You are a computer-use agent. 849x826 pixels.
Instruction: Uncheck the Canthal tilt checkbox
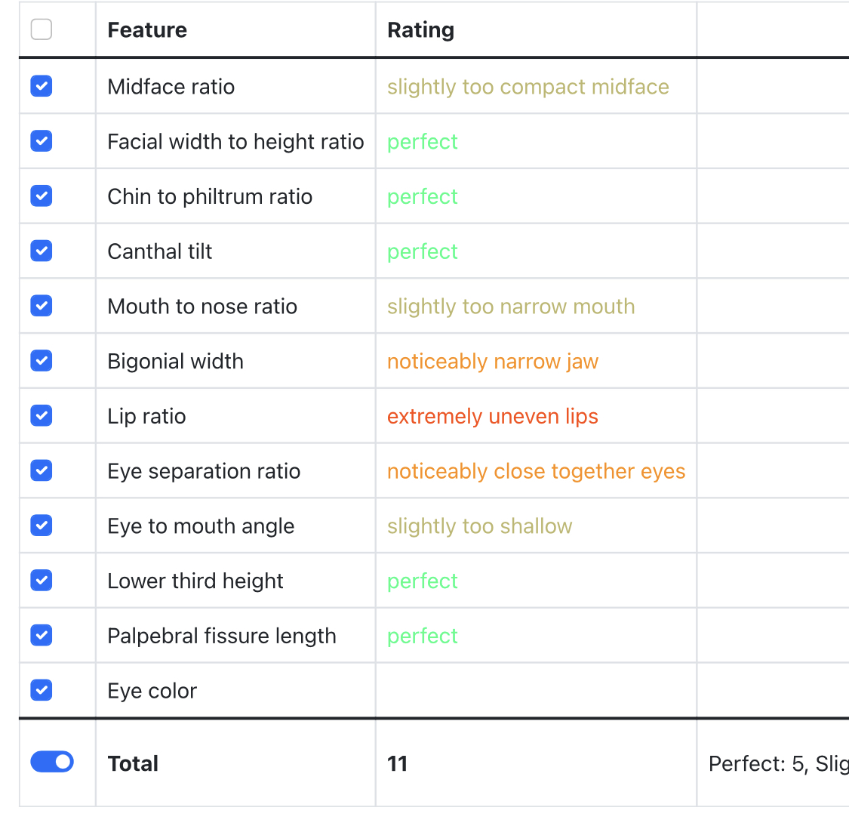pyautogui.click(x=42, y=251)
